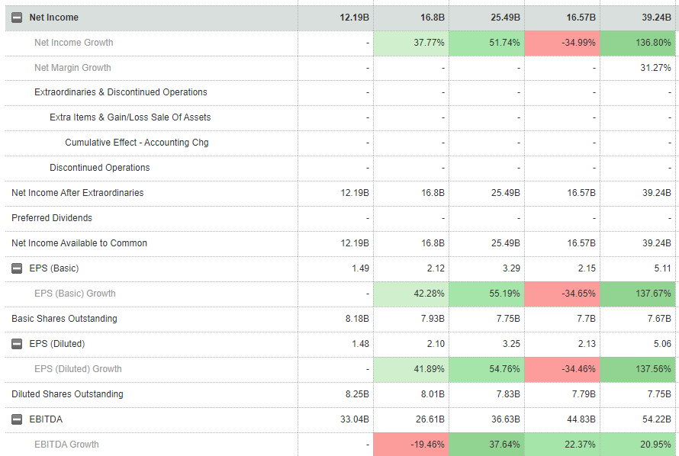Select the Preferred Dividends row label
679x456 pixels.
tap(52, 218)
